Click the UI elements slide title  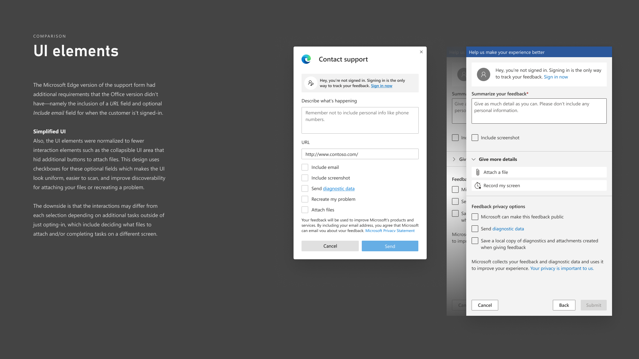(x=76, y=51)
